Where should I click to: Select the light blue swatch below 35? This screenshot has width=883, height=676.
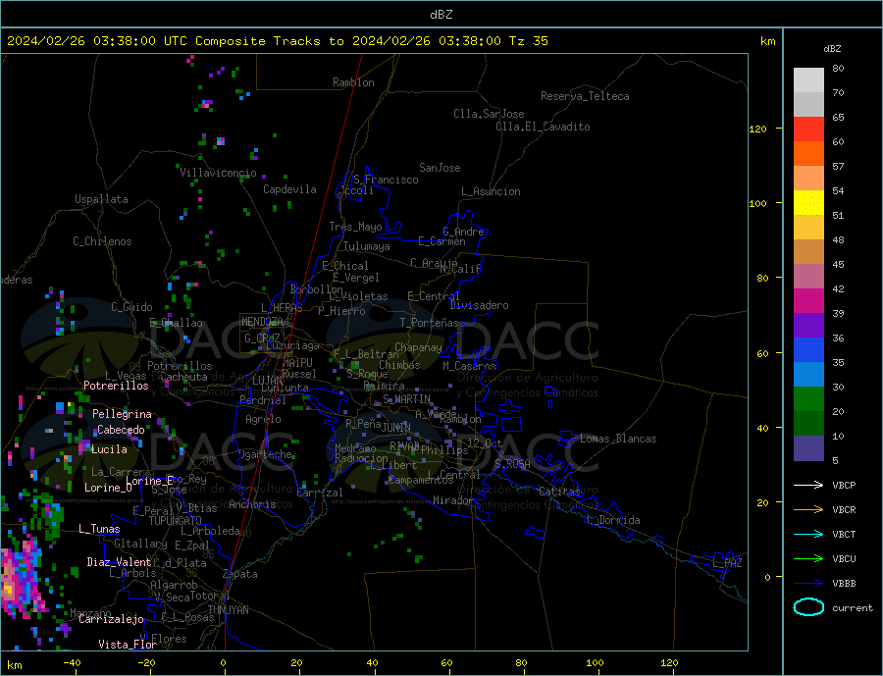(808, 375)
